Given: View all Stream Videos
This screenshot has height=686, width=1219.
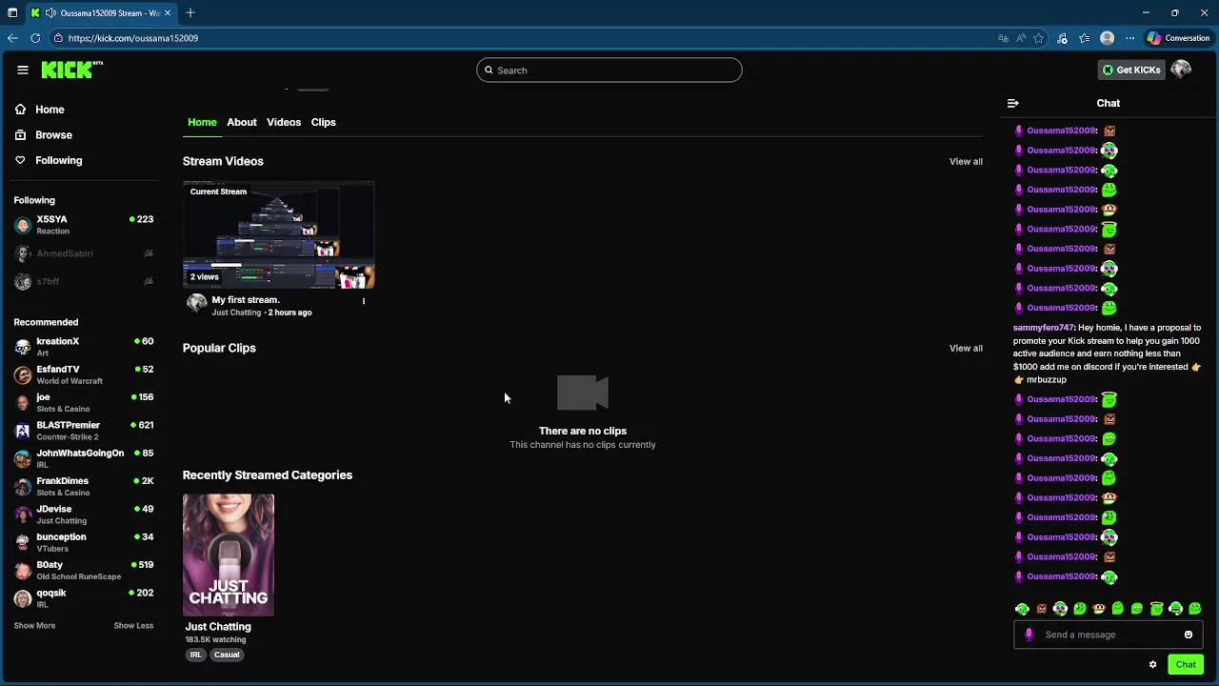Looking at the screenshot, I should [x=966, y=161].
